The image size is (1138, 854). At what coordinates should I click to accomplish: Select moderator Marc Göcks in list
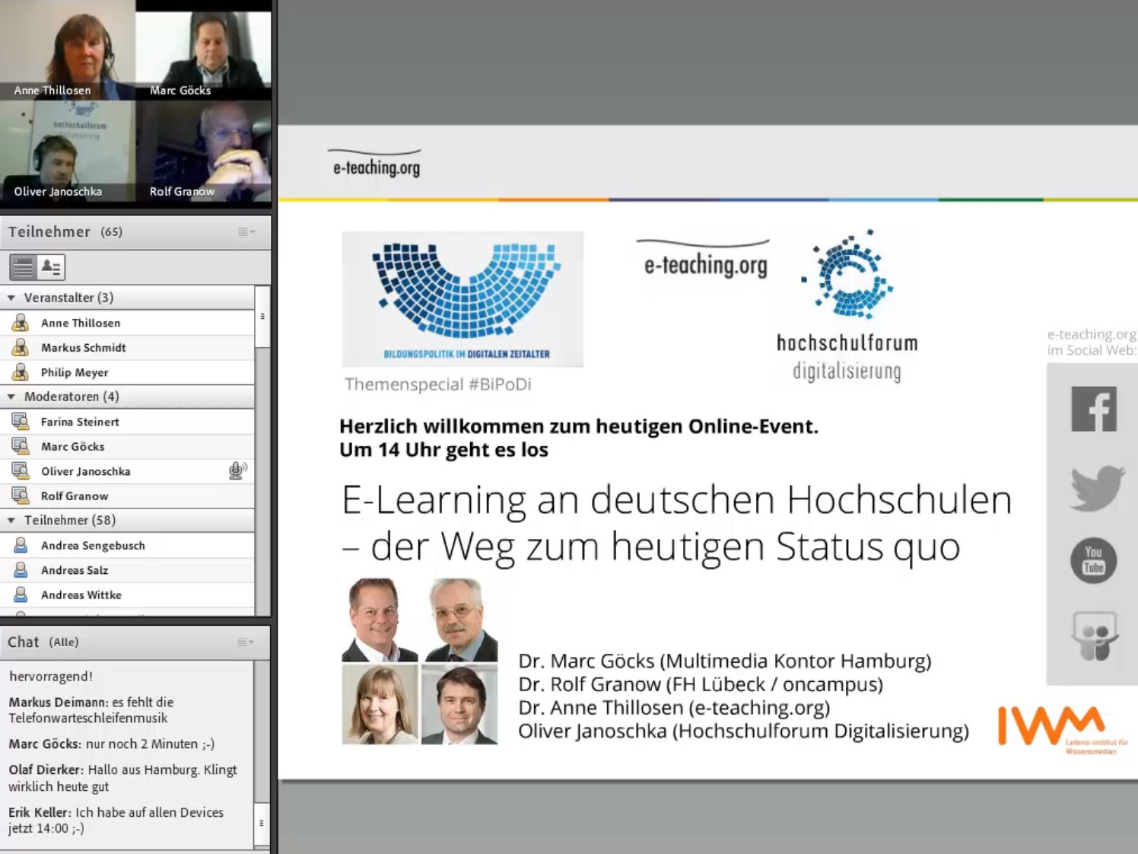(128, 447)
